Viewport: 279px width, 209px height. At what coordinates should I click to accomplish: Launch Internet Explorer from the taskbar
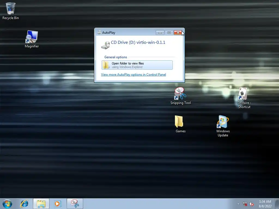pyautogui.click(x=24, y=204)
